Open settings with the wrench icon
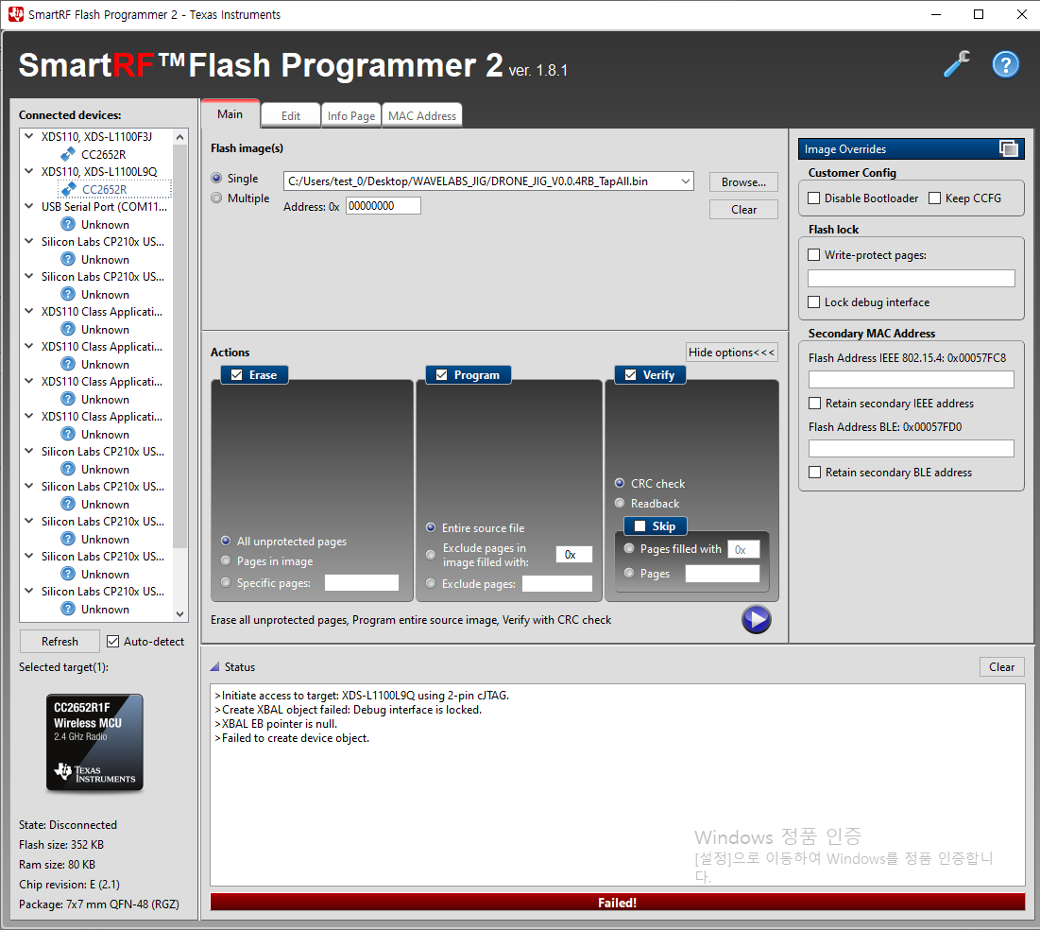 (x=957, y=64)
